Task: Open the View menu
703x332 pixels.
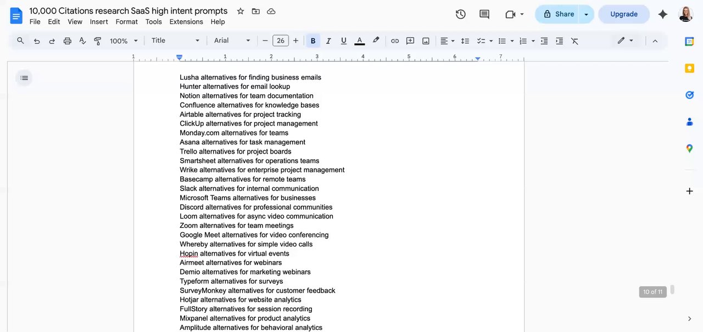Action: [x=75, y=22]
